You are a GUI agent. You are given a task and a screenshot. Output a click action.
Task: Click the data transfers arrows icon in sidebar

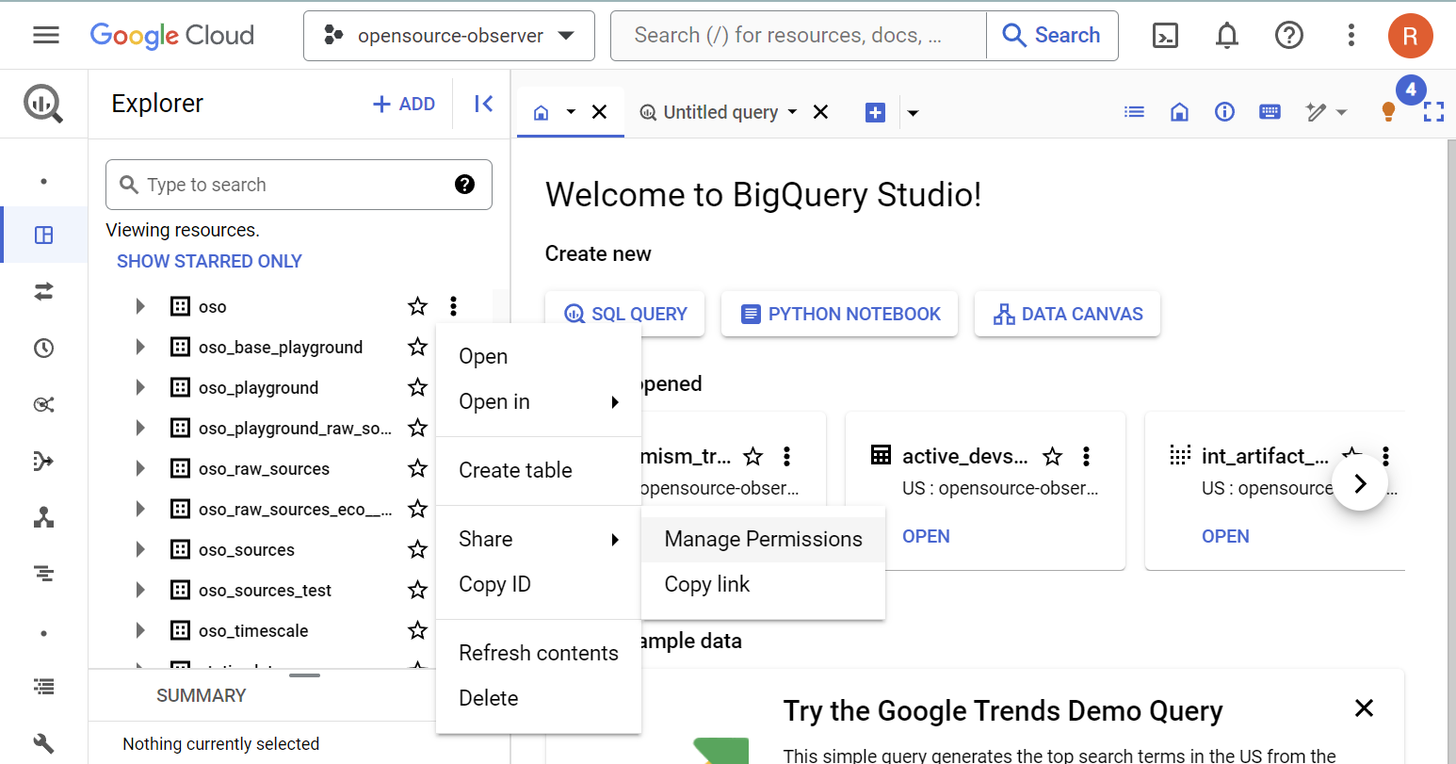[x=43, y=292]
